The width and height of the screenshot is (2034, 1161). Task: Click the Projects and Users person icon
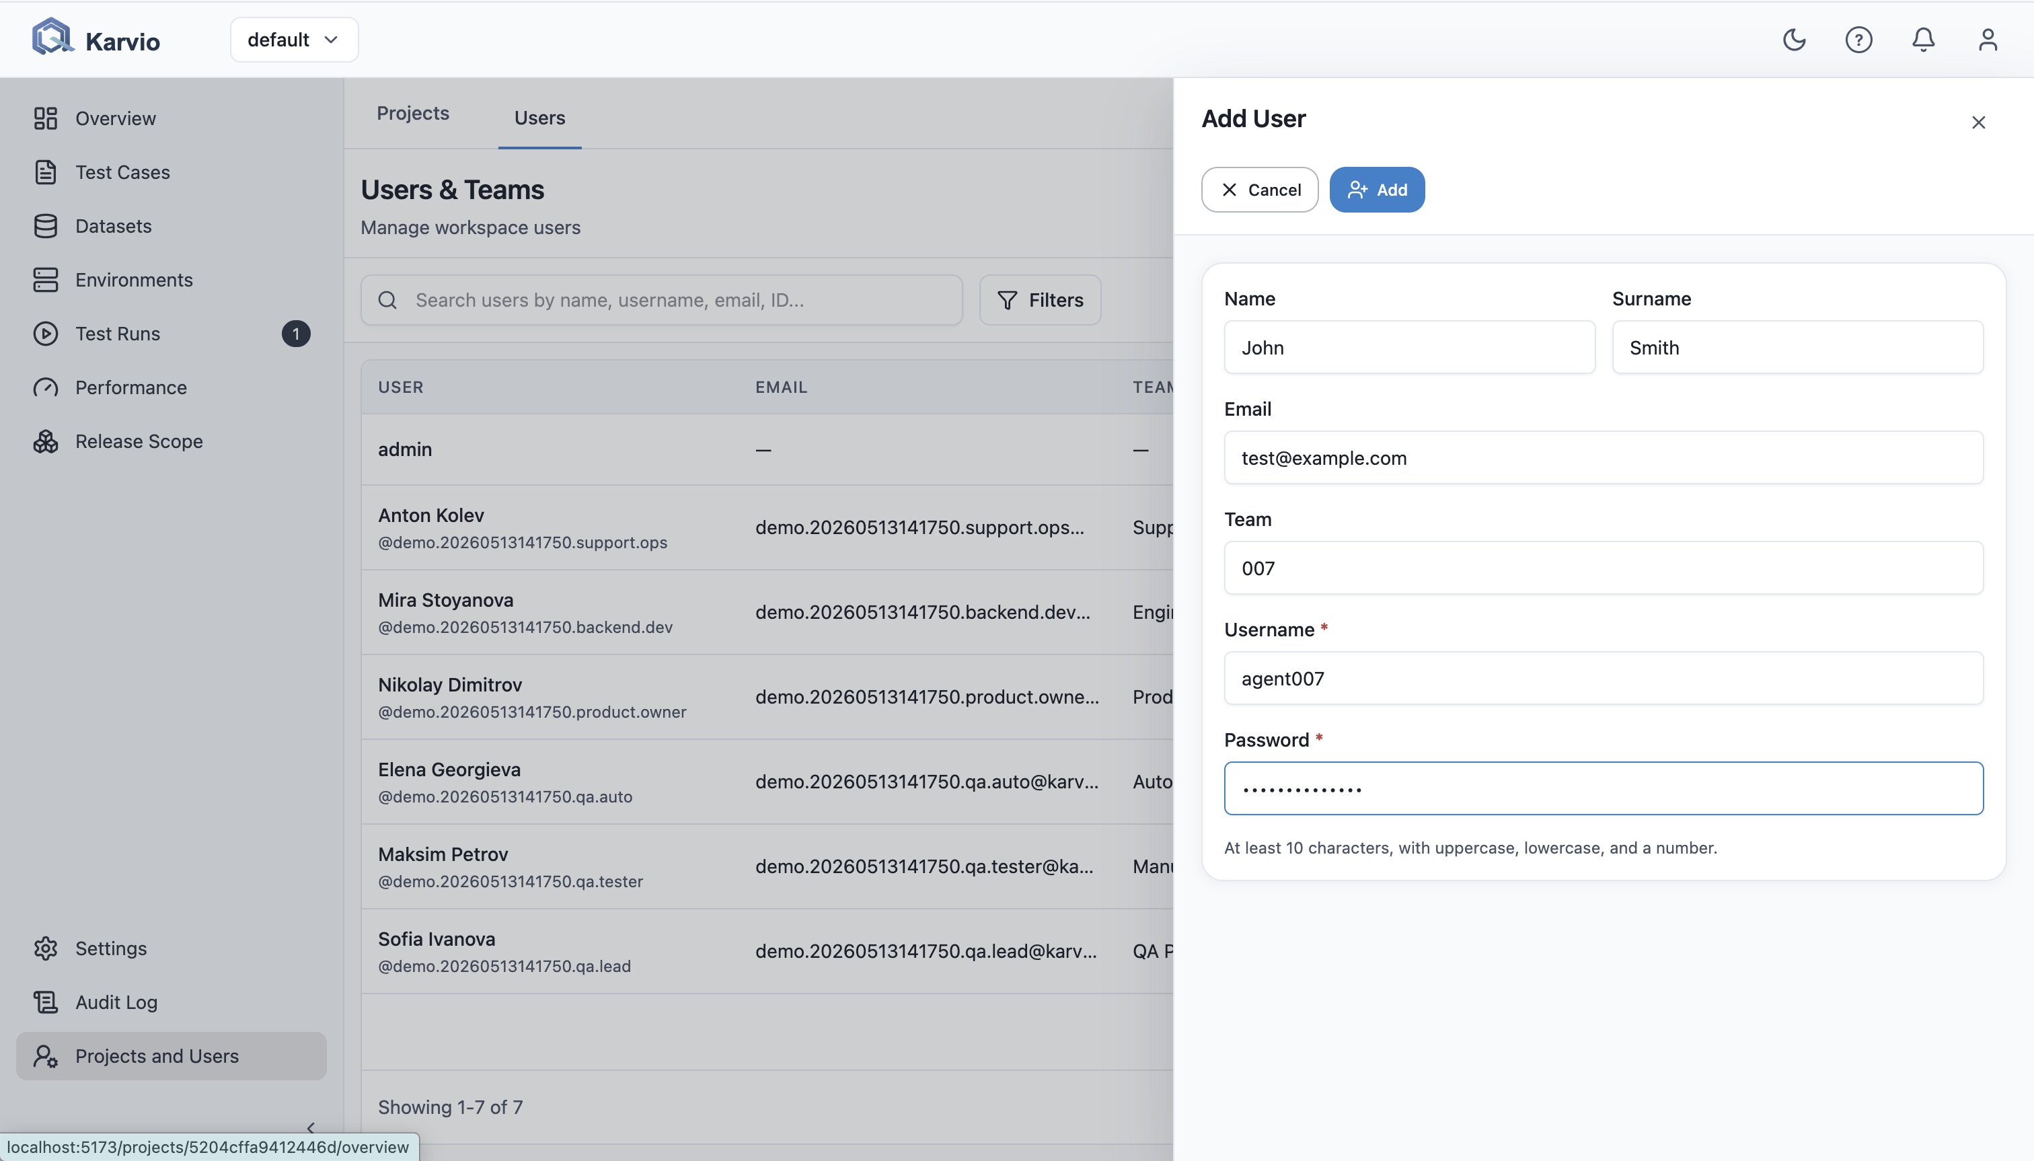click(46, 1056)
